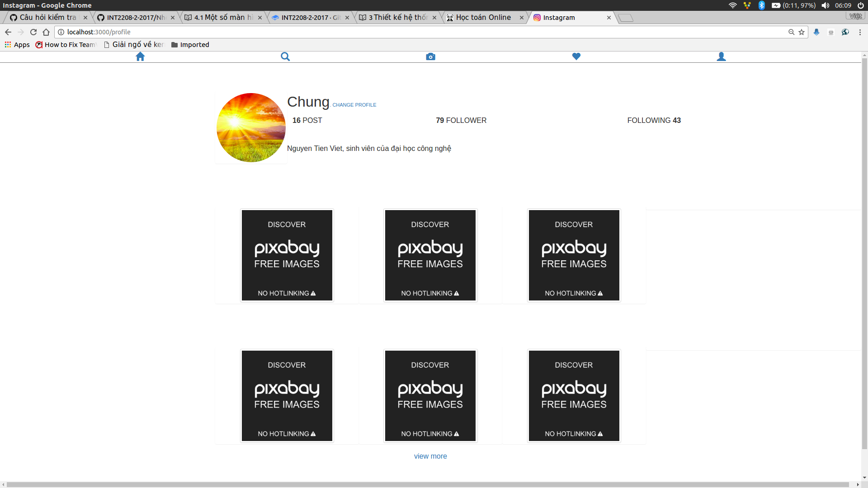Screen dimensions: 868x488
Task: Open the heart notifications icon
Action: click(576, 56)
